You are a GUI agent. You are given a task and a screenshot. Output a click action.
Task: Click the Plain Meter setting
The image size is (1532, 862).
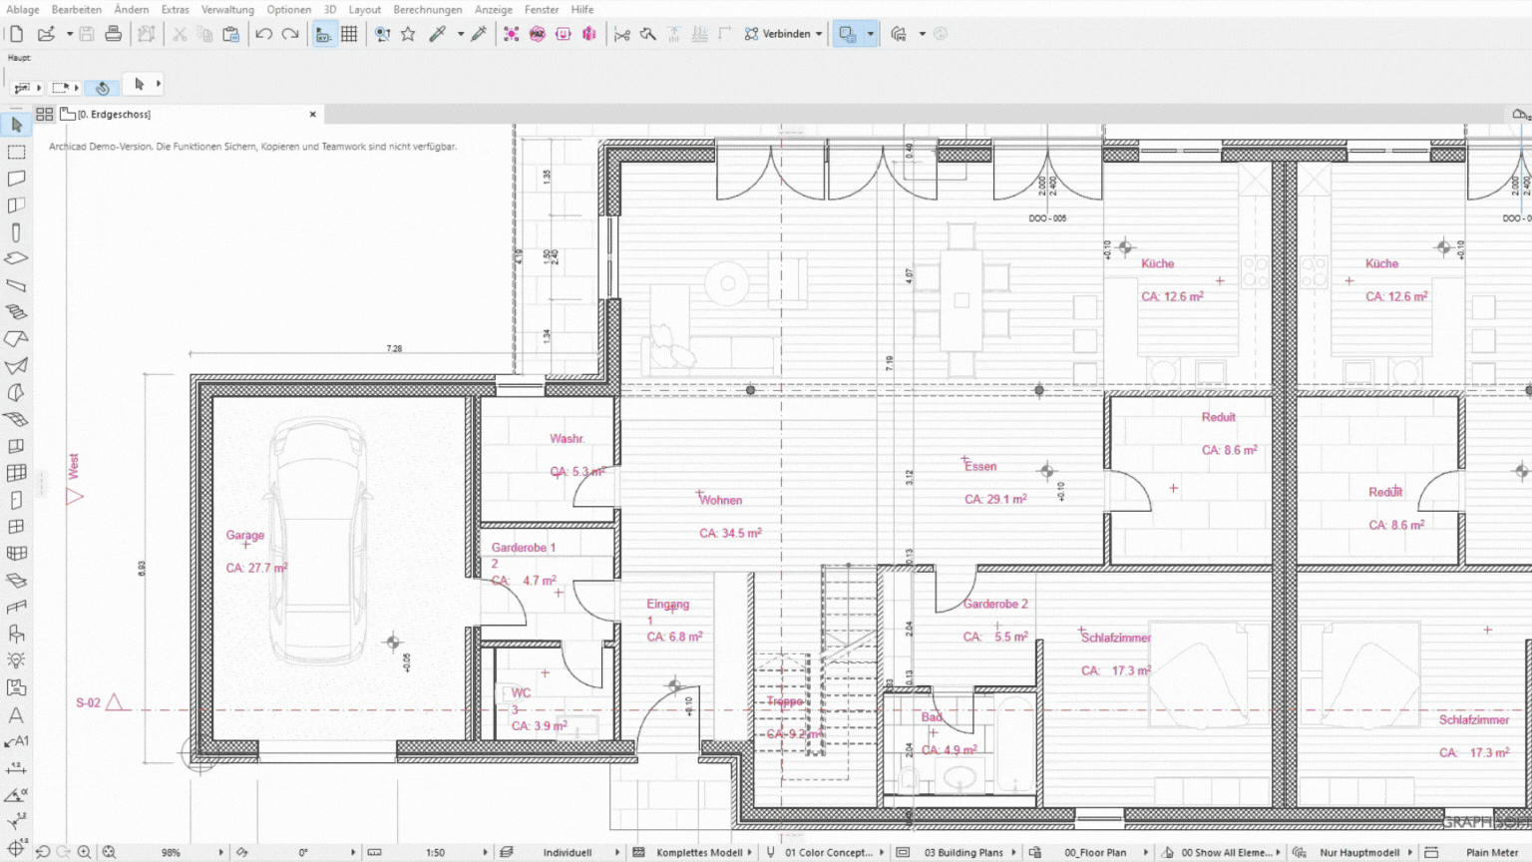[x=1492, y=853]
